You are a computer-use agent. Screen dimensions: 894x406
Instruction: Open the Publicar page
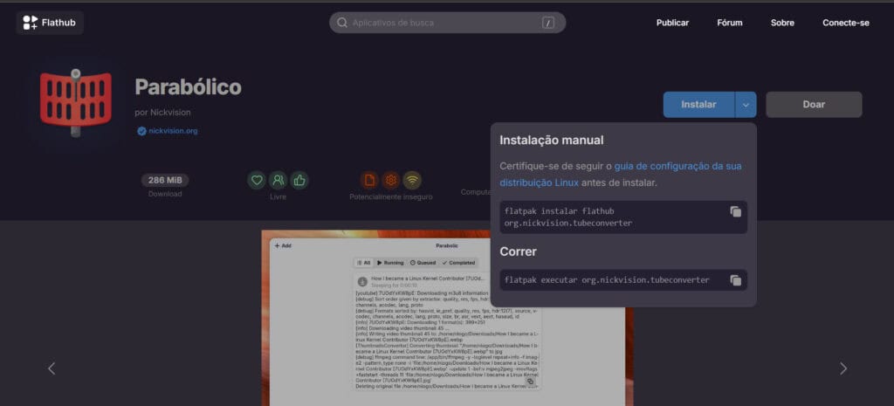coord(672,23)
